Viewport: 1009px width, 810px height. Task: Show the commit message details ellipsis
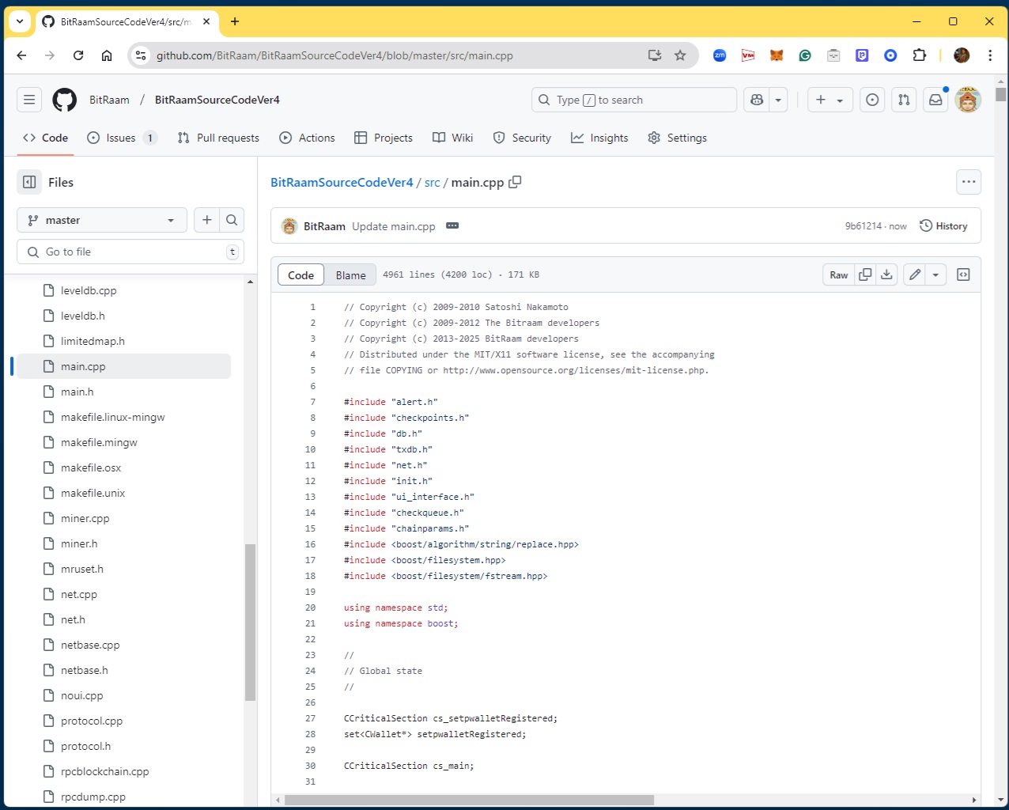tap(452, 225)
